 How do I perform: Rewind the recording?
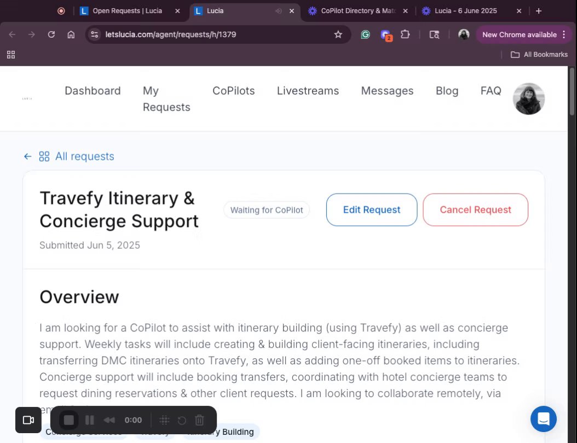coord(109,420)
